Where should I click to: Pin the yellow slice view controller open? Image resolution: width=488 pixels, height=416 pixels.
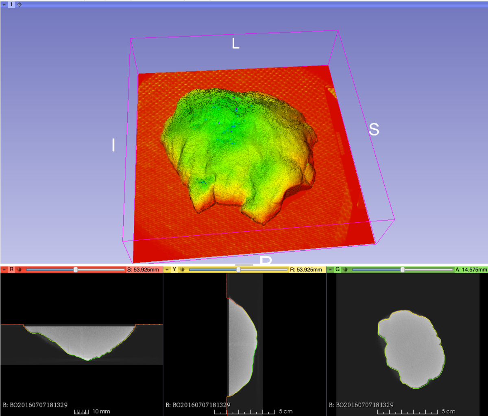point(167,269)
